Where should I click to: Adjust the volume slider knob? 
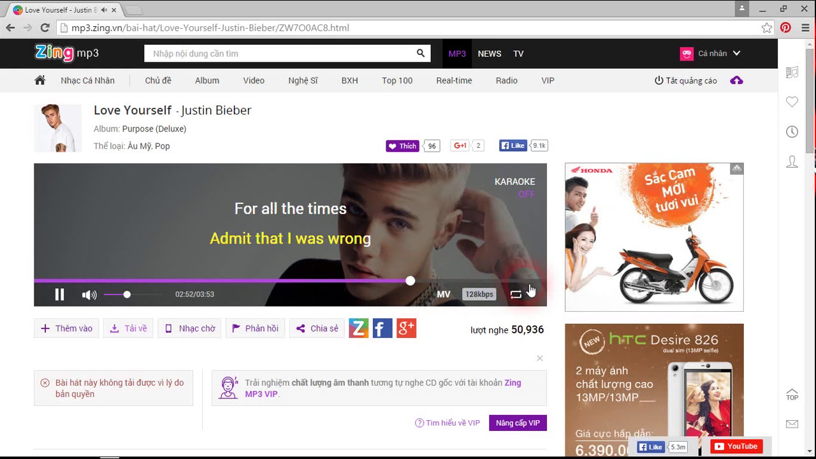click(127, 295)
